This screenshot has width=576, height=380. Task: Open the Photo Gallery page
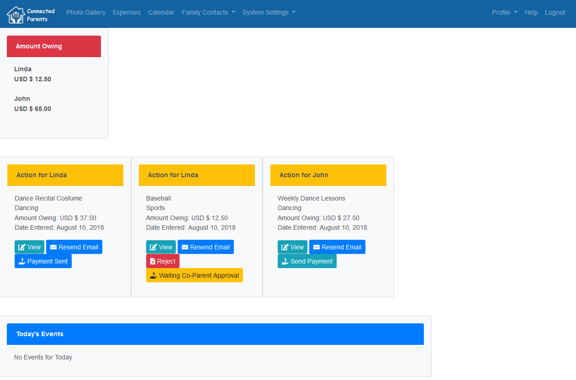(86, 12)
